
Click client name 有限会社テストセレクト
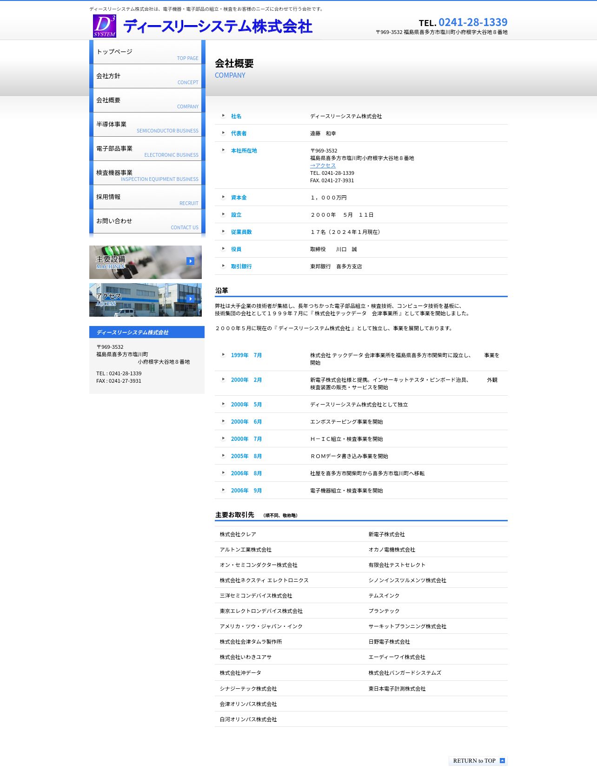click(397, 565)
